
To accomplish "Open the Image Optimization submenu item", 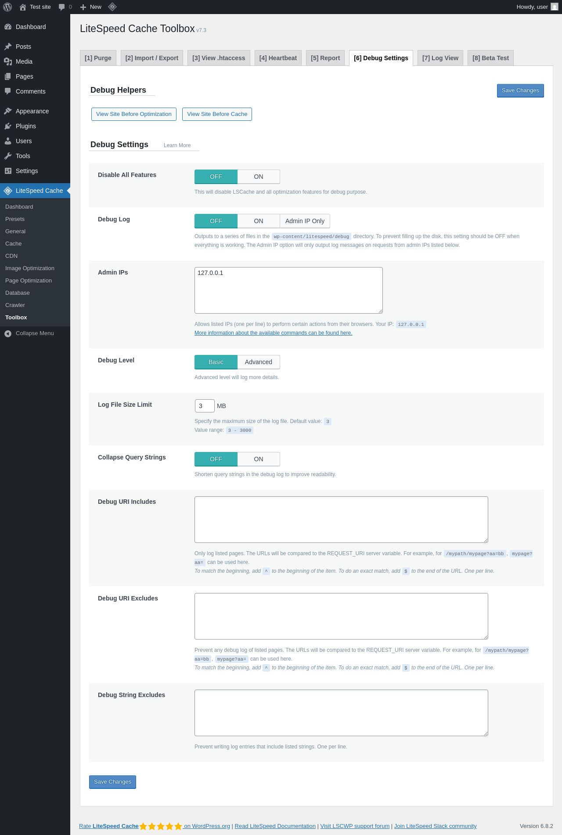I will coord(35,268).
